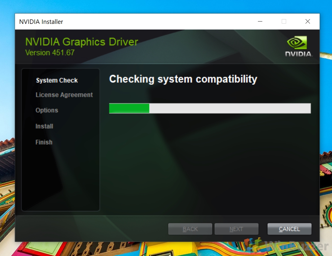Click the NVIDIA Graphics Driver title text
Viewport: 332px width, 256px height.
point(81,42)
